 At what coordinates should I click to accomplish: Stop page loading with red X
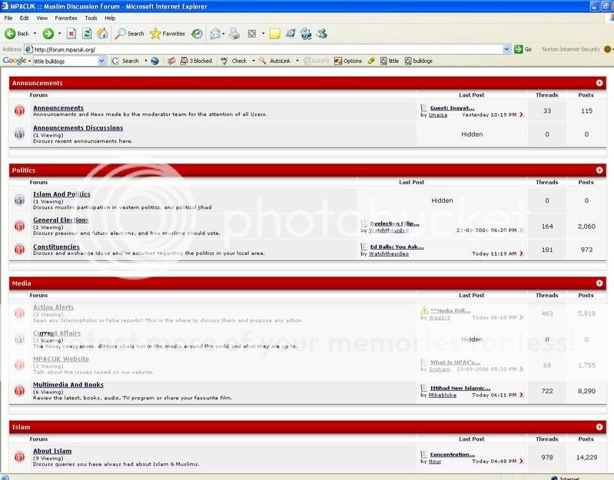pos(71,34)
